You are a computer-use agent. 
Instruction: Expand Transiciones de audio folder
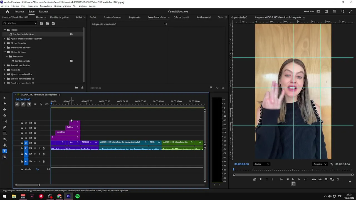pyautogui.click(x=5, y=47)
